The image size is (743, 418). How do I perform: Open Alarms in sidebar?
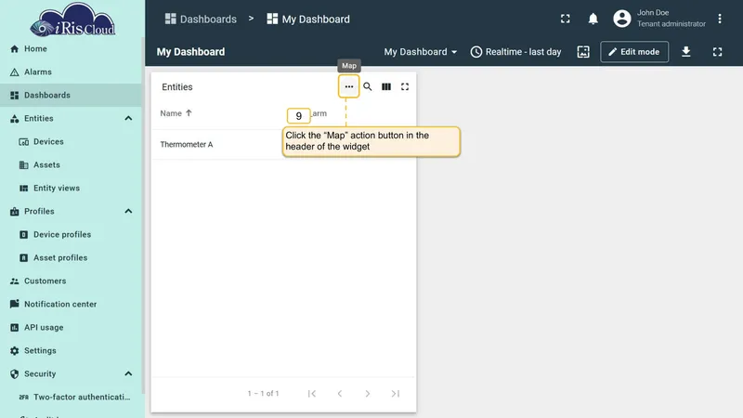(71, 72)
